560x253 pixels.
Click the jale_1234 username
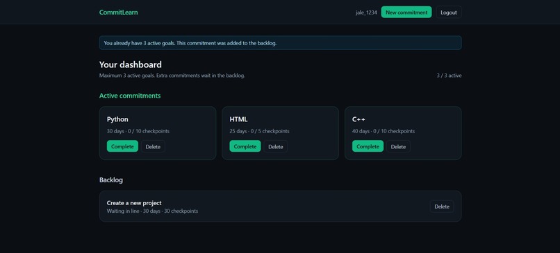point(366,12)
